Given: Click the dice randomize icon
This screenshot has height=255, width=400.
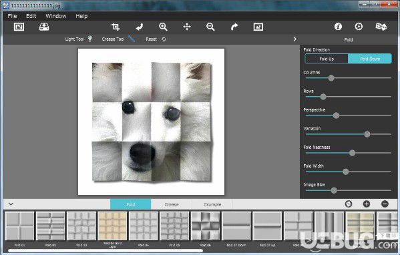Looking at the screenshot, I should 381,27.
